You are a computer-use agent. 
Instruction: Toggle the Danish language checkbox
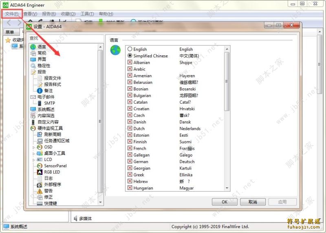tap(130, 122)
